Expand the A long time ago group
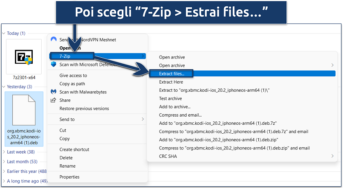343x188 pixels. point(4,181)
